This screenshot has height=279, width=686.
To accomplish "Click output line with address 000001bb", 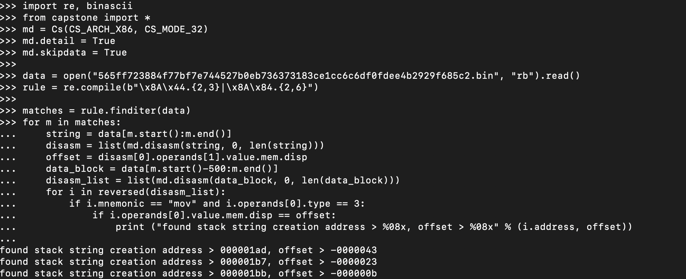I will tap(188, 274).
